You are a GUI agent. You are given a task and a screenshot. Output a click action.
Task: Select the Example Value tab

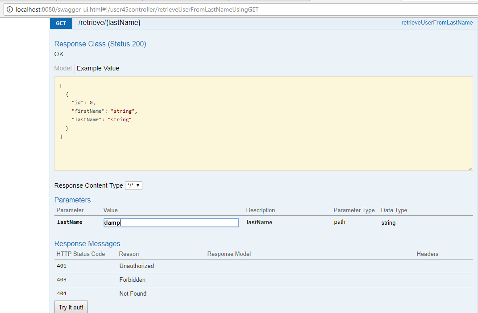point(98,68)
